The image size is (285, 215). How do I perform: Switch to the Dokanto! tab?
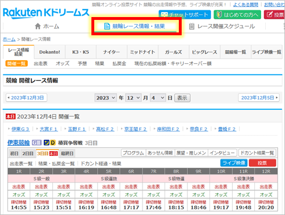49,52
